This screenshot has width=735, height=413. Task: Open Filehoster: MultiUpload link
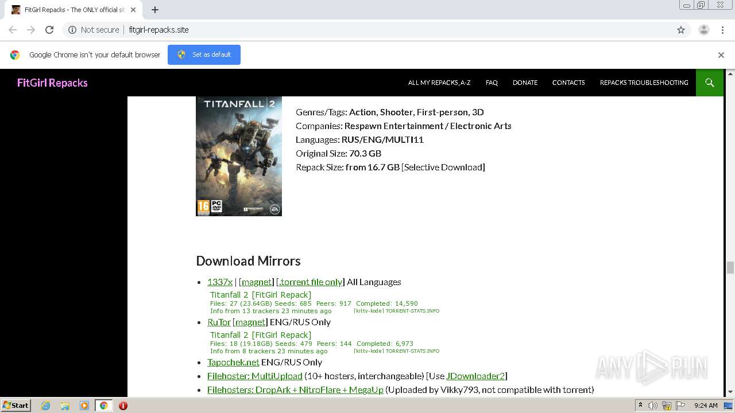point(255,376)
